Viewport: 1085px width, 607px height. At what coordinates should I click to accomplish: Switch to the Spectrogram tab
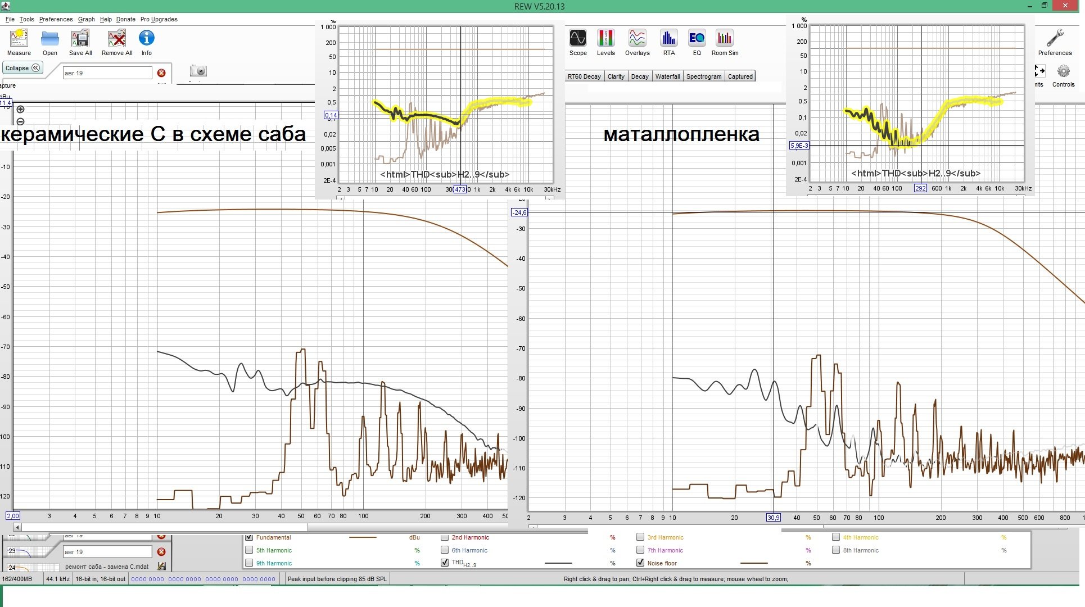(703, 76)
